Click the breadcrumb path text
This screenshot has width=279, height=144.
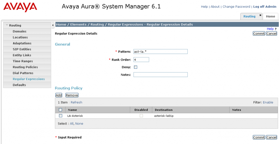pos(124,24)
